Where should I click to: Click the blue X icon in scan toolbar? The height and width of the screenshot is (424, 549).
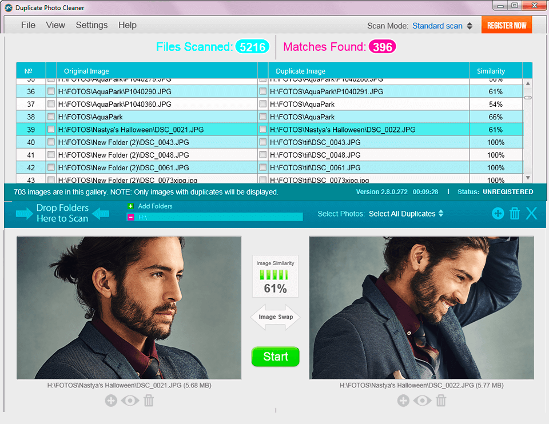pos(532,213)
